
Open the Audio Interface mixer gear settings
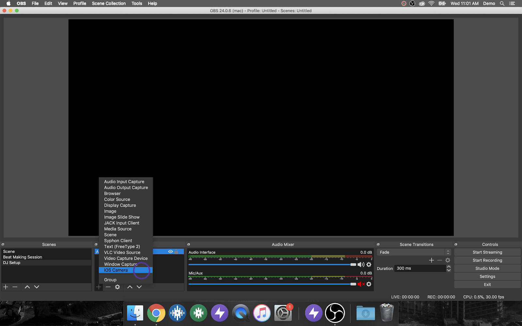[x=369, y=265]
